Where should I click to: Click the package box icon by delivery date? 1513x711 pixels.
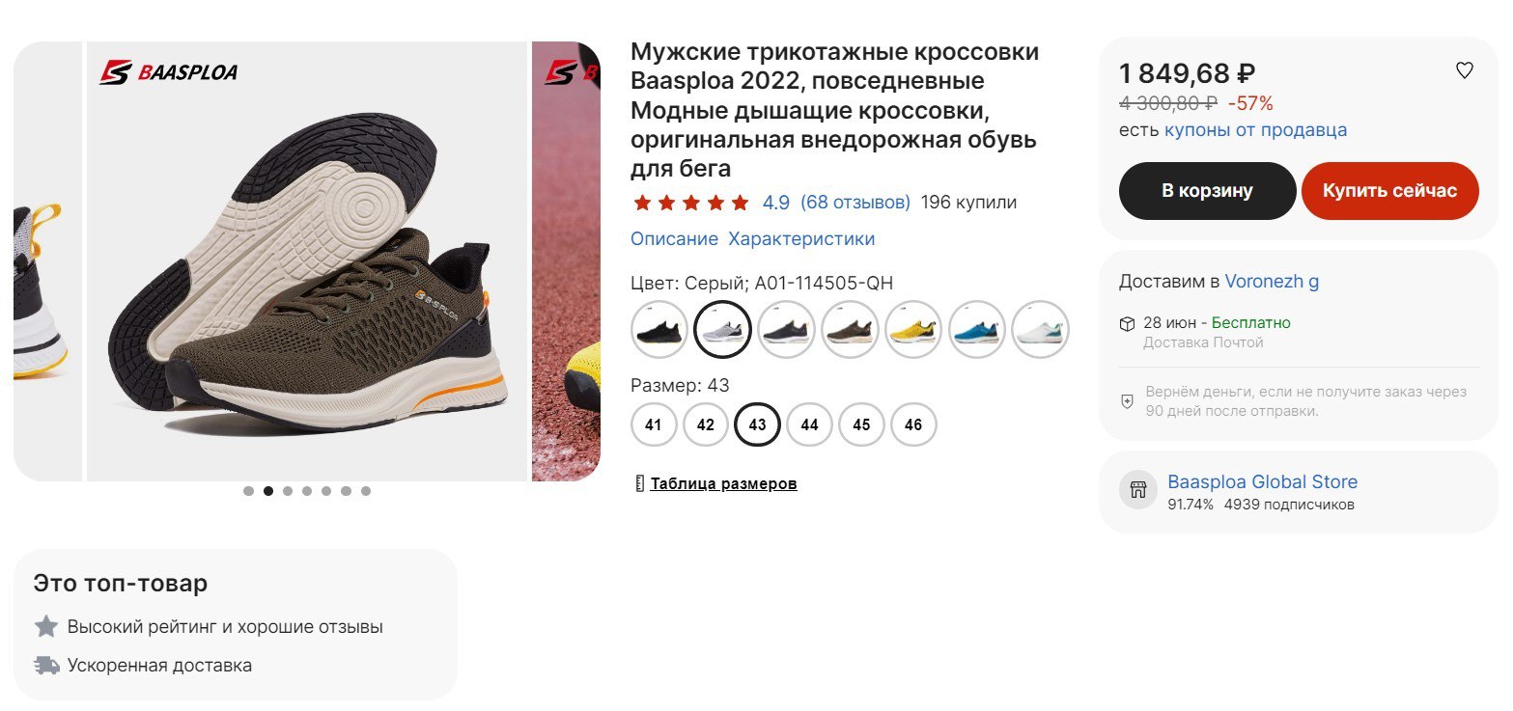click(1127, 323)
